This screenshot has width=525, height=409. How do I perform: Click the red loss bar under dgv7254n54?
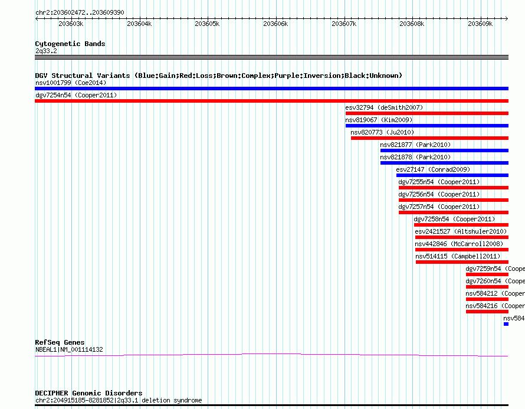tap(271, 101)
